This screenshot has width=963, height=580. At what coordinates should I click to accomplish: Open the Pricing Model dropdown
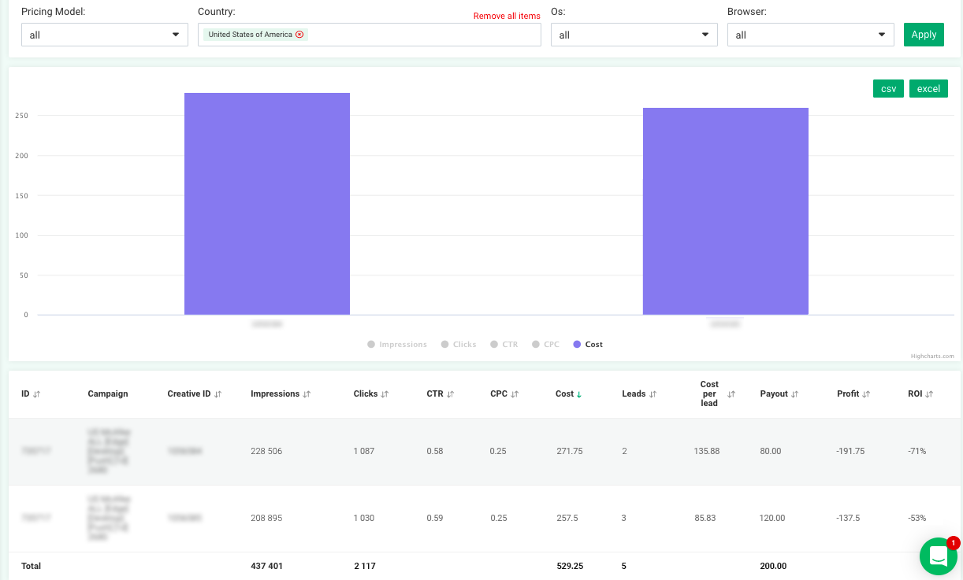coord(104,35)
